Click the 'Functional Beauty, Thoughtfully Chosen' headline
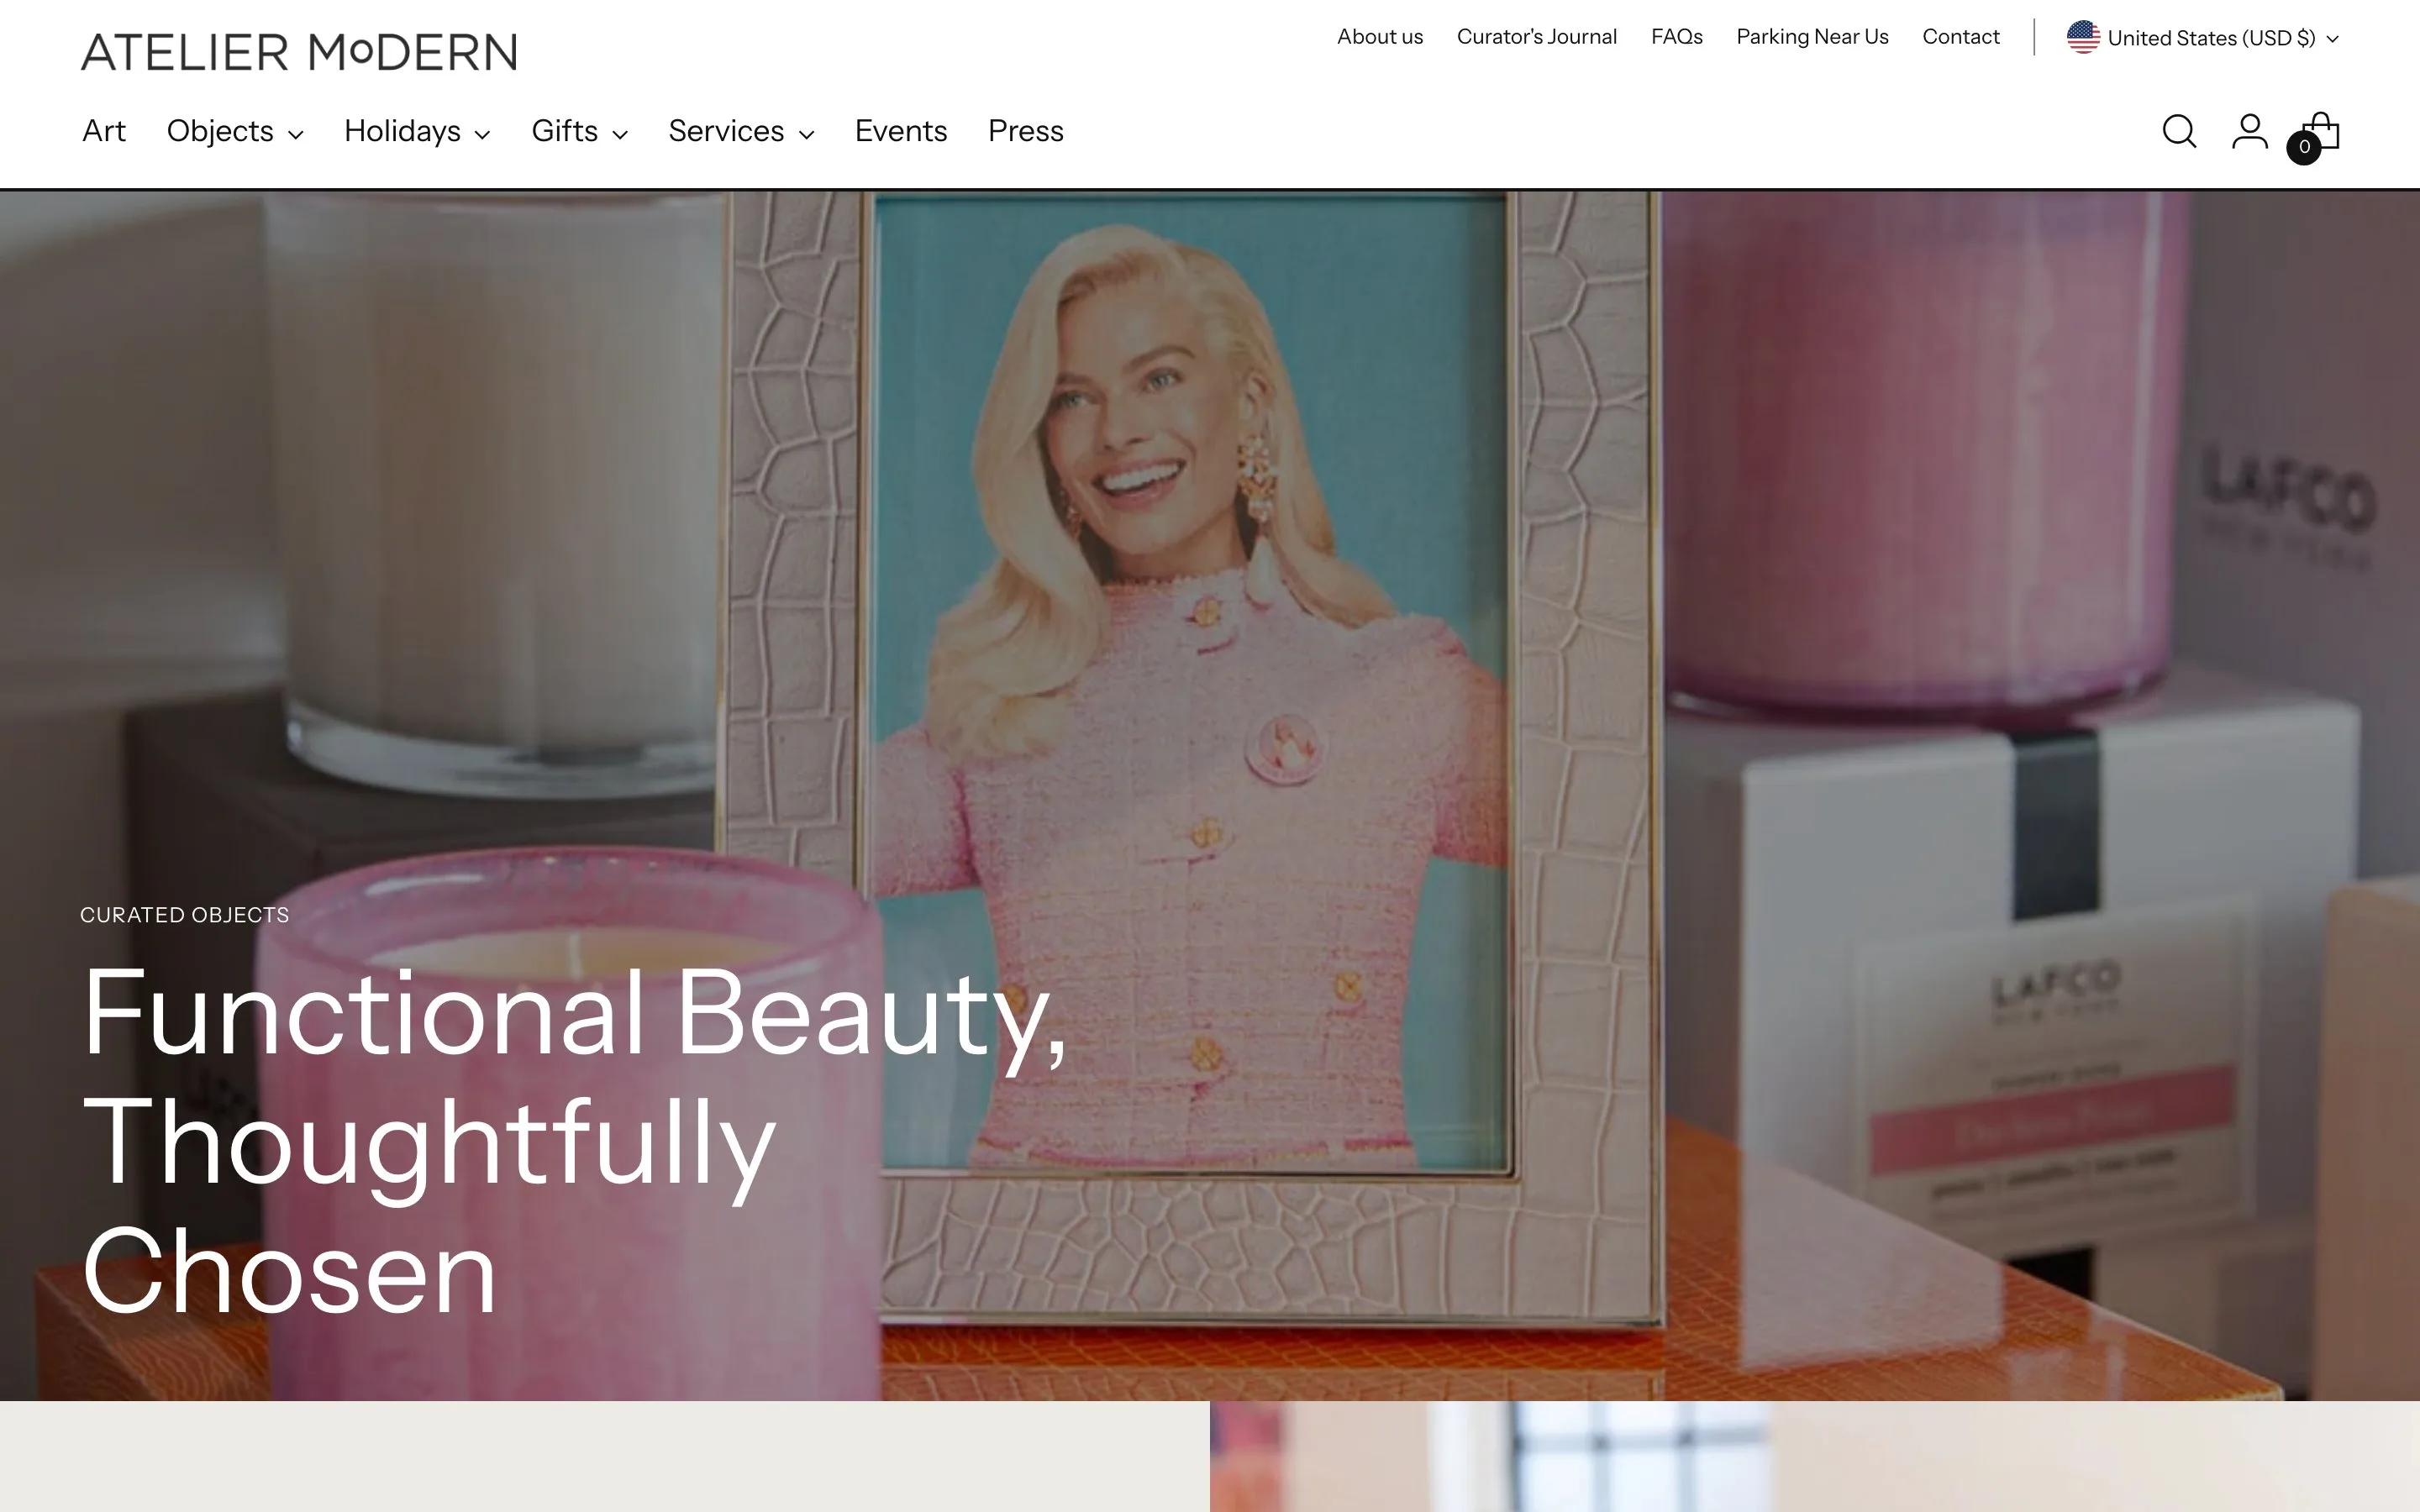The width and height of the screenshot is (2420, 1512). pos(574,1140)
